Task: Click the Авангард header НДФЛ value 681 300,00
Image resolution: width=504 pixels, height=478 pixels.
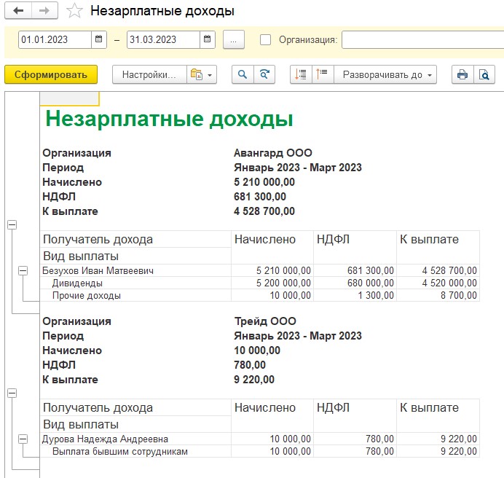Action: (260, 197)
